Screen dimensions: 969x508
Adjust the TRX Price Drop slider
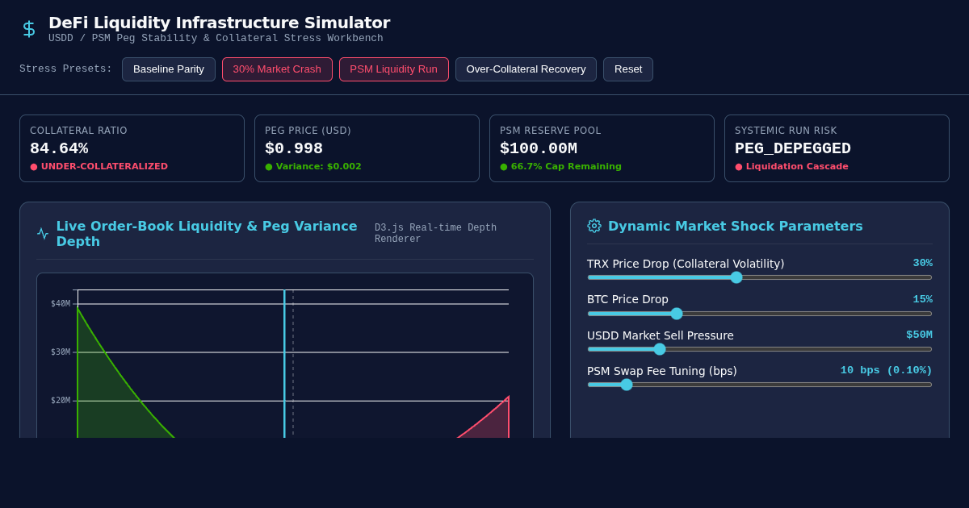pos(760,277)
